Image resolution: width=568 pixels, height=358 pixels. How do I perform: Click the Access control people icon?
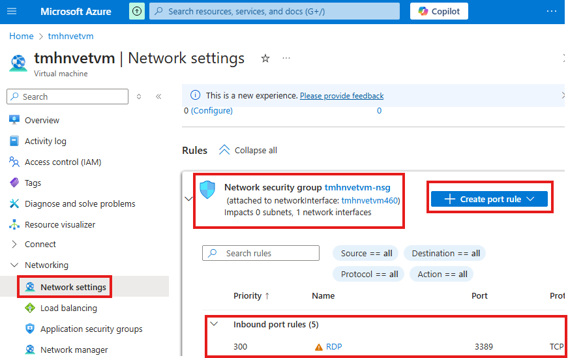(x=14, y=162)
